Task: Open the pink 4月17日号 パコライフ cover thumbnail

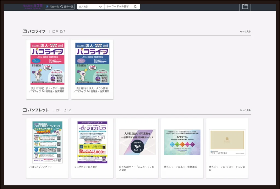Action: 47,64
